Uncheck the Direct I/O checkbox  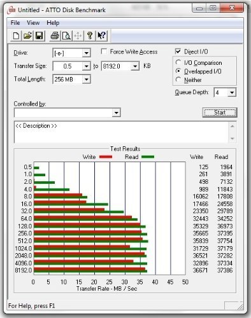click(178, 52)
